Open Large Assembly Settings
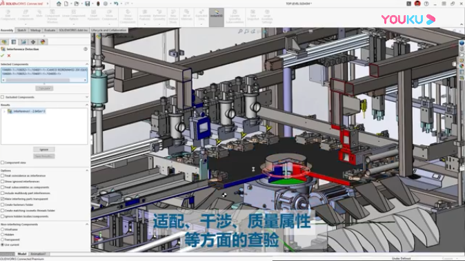465x261 pixels. [267, 17]
